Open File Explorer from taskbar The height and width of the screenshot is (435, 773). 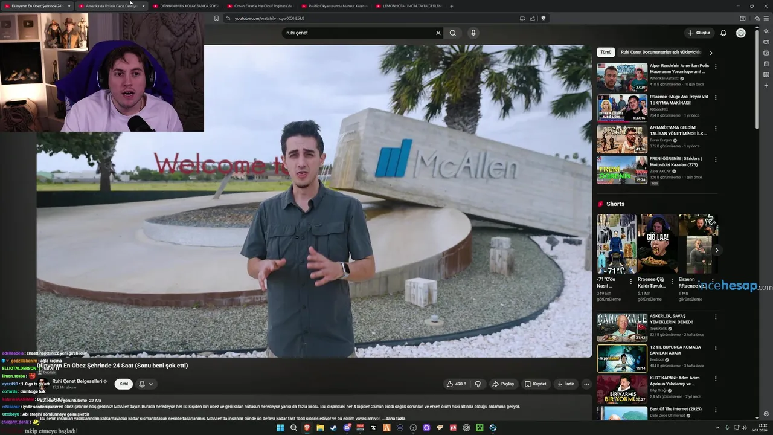tap(320, 428)
